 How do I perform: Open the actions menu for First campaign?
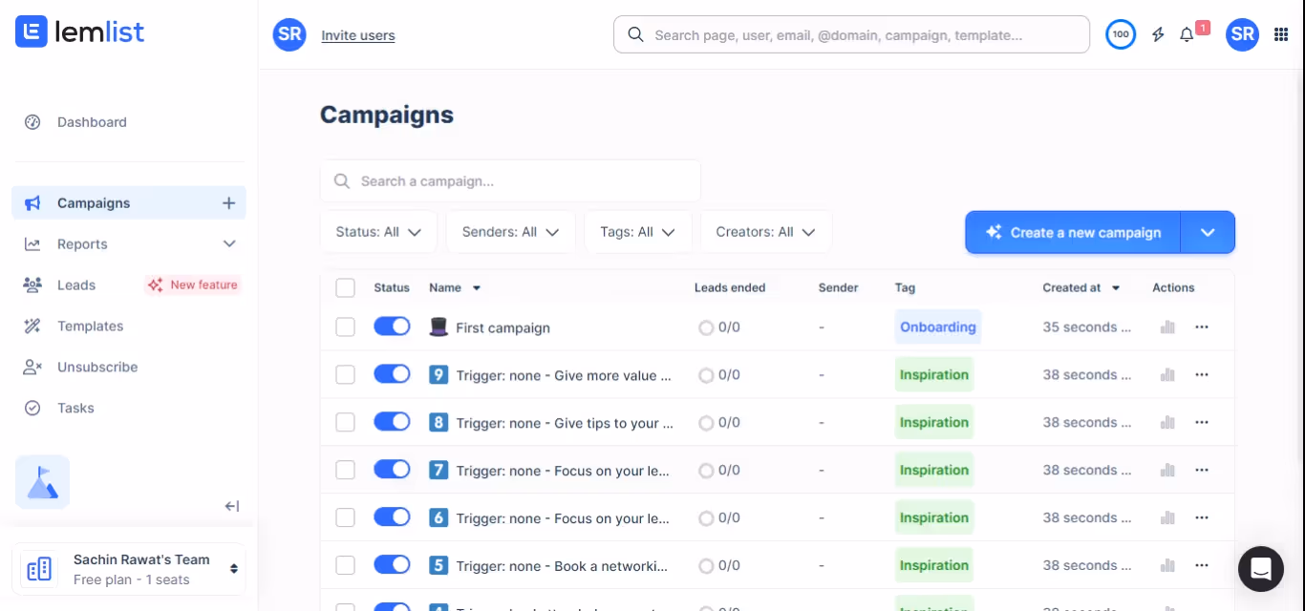click(1202, 327)
